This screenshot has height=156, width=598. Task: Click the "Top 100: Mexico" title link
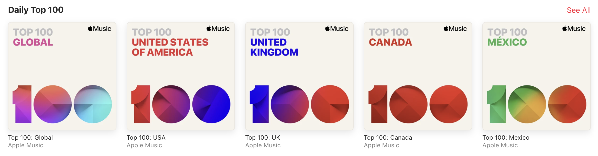(506, 138)
